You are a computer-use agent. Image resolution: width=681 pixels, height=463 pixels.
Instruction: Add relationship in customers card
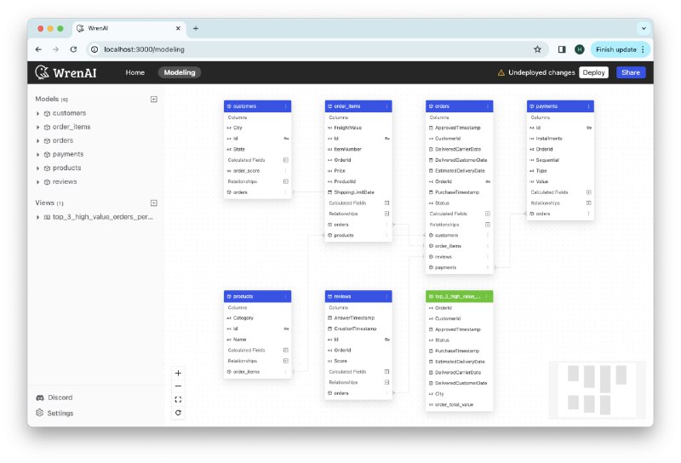click(286, 181)
